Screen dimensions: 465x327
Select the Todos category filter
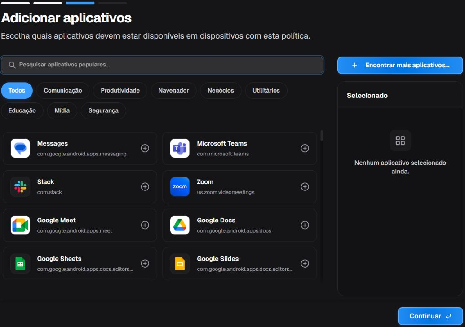pos(17,90)
